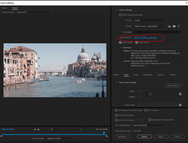Uncheck Export Video checkbox
Screen dimensions: 188x143
(120, 42)
